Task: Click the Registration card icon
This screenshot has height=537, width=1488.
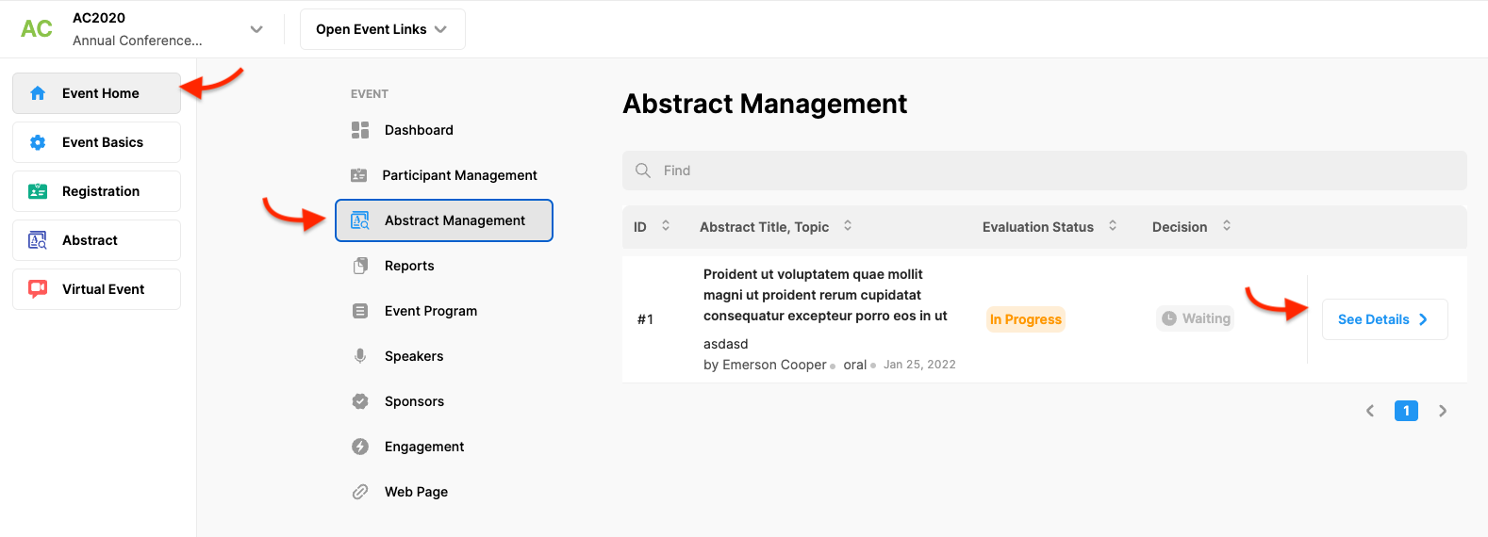Action: point(38,191)
